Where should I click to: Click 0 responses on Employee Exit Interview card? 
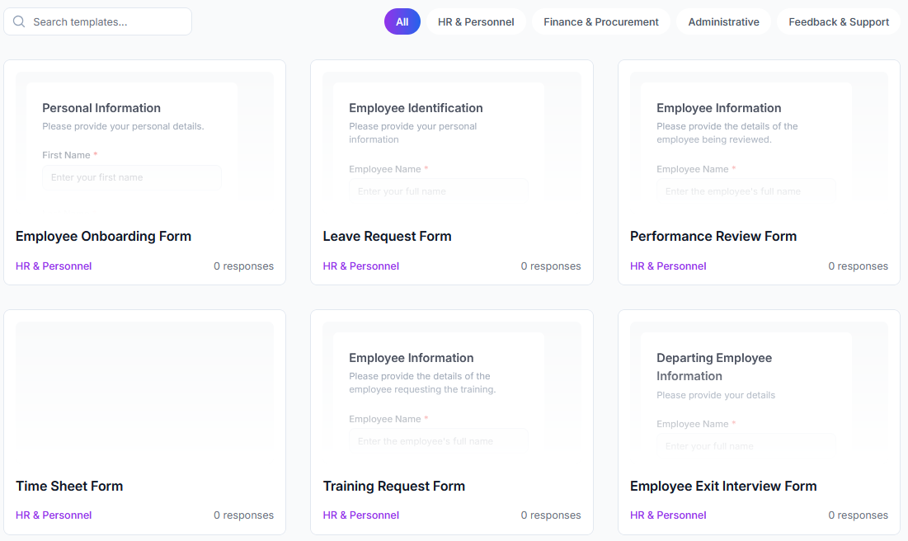tap(858, 515)
